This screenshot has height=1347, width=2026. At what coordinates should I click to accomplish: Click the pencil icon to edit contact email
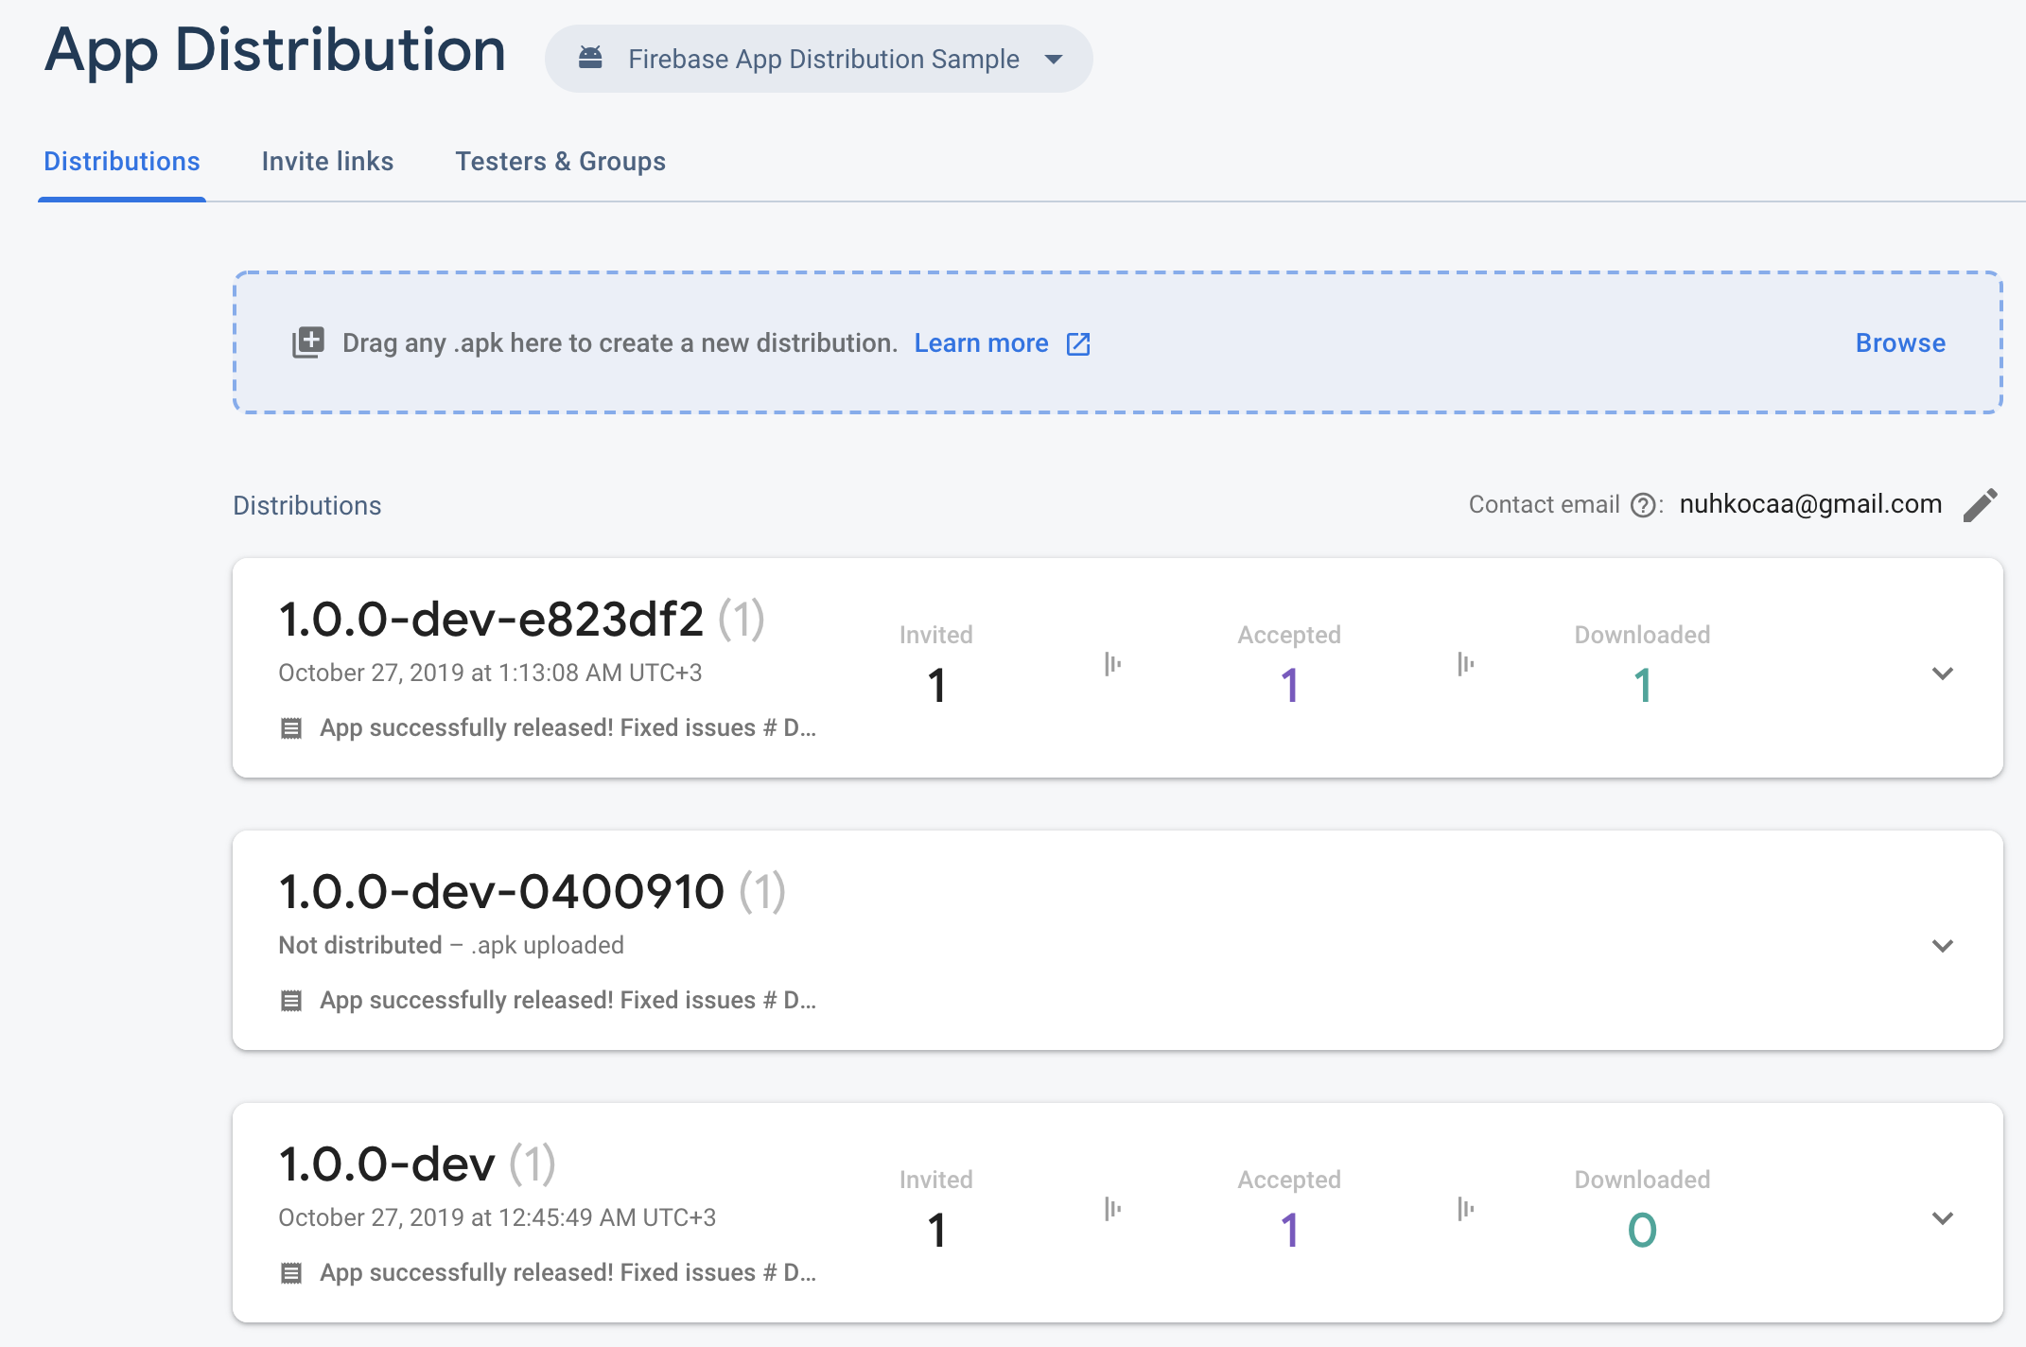(x=1980, y=505)
